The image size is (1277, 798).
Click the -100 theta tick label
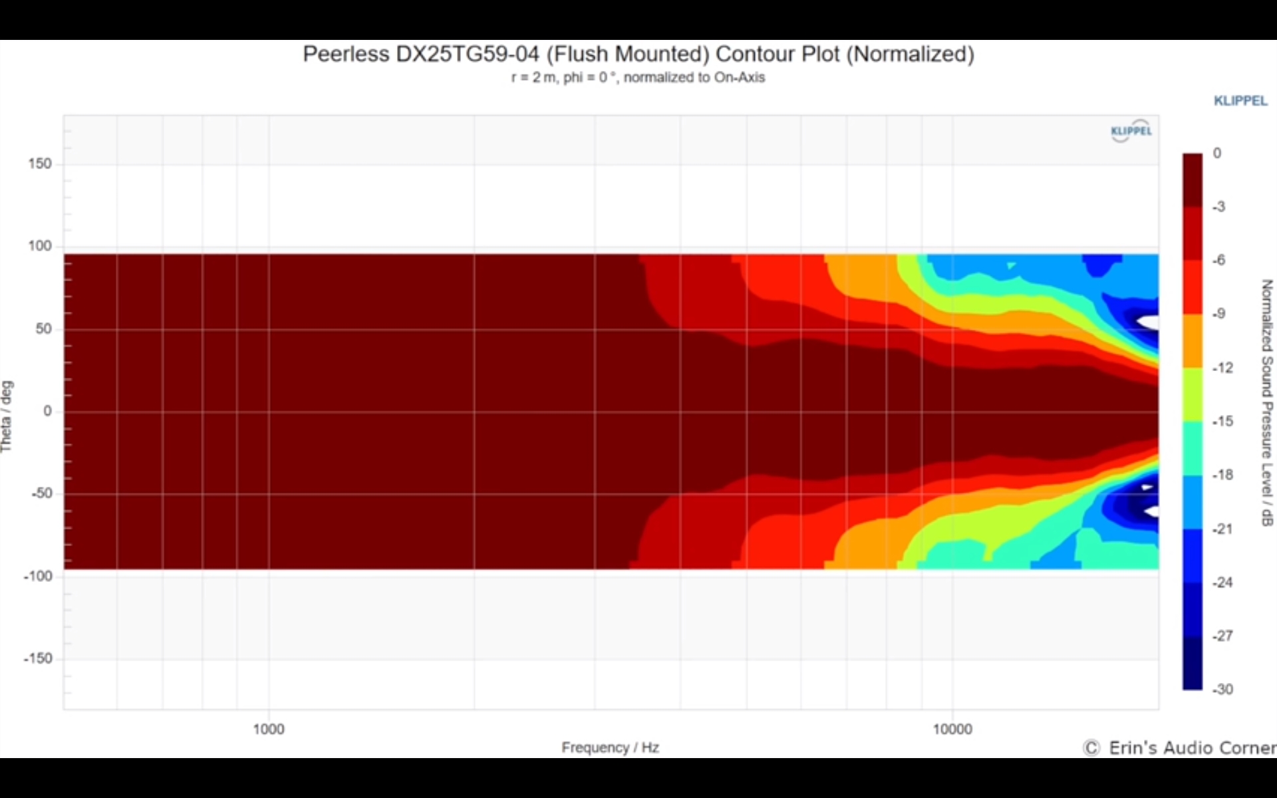coord(38,576)
